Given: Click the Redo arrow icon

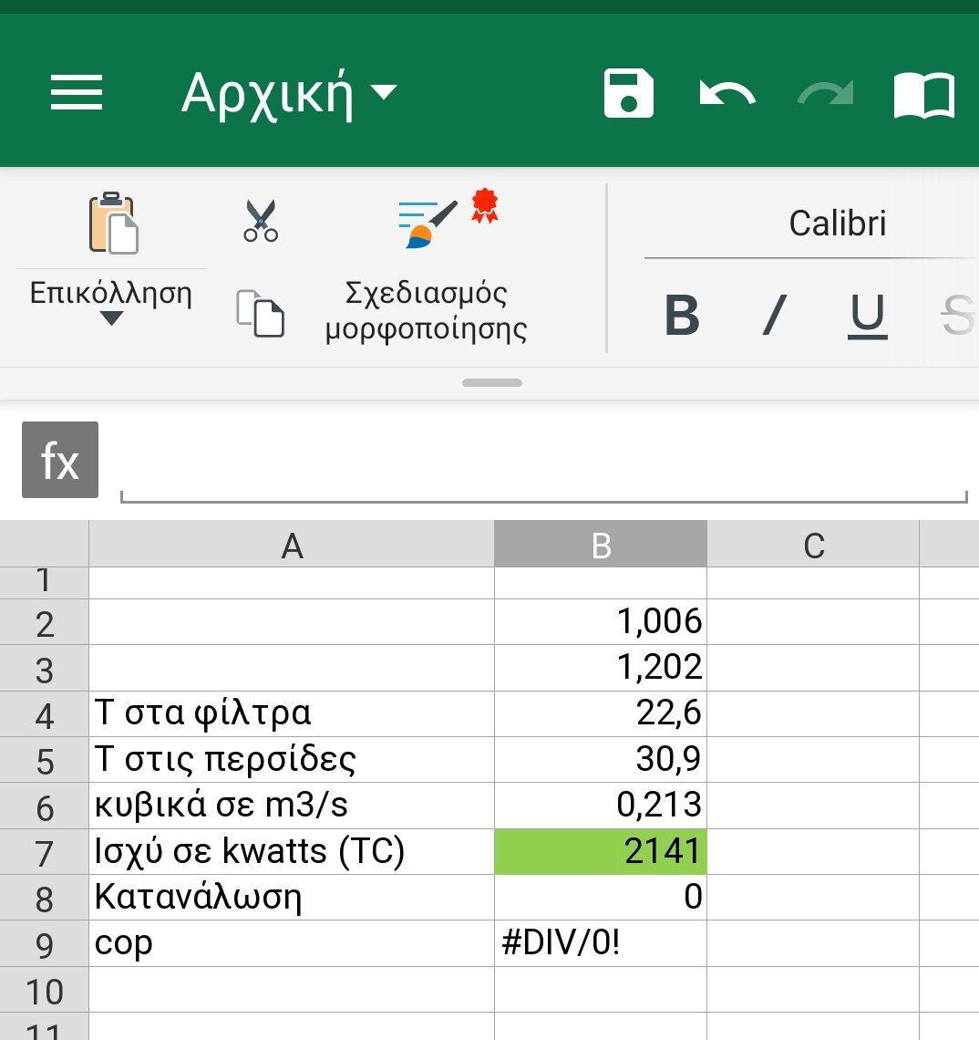Looking at the screenshot, I should pos(825,94).
